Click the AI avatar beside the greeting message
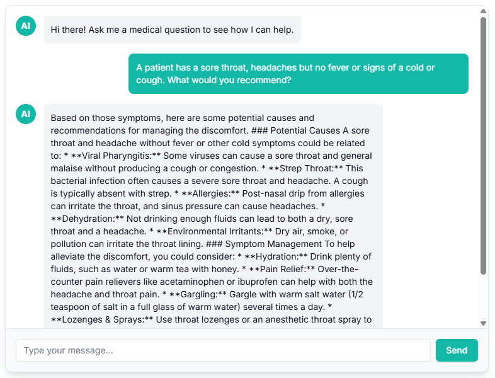This screenshot has height=378, width=495. 26,26
